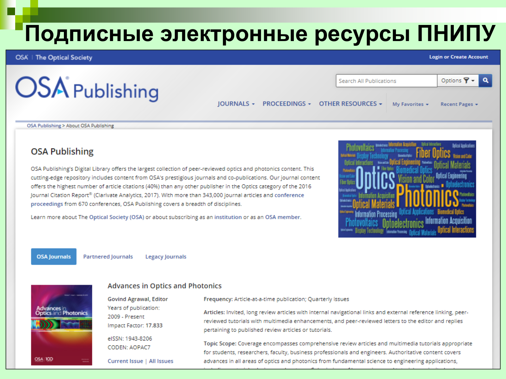Click the 'Govind Agrawal, Editor' text

tap(138, 299)
